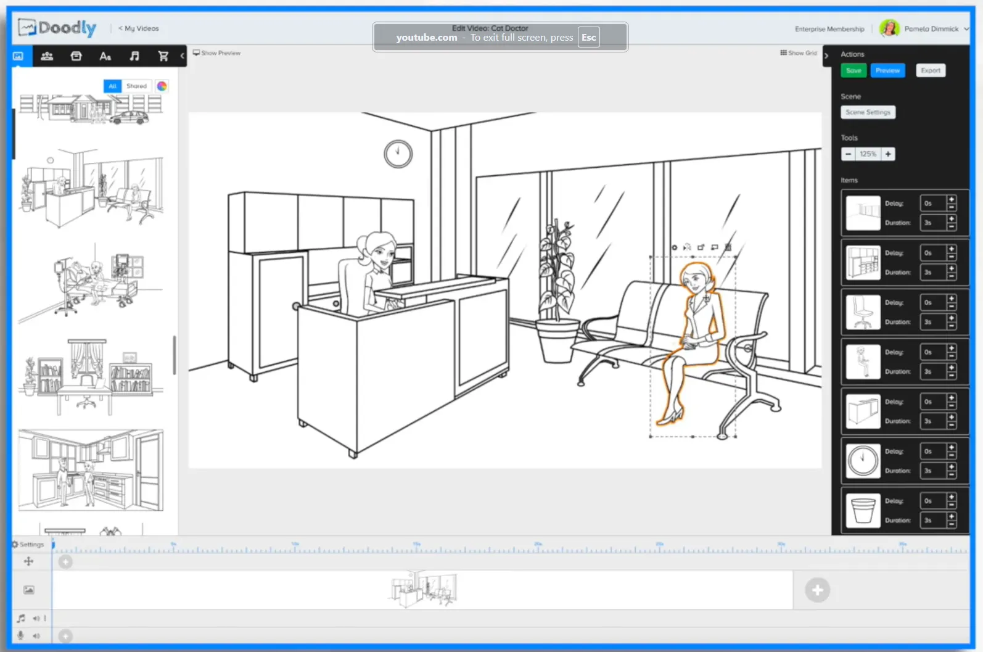Open the shopping cart marketplace
Image resolution: width=983 pixels, height=652 pixels.
point(163,56)
